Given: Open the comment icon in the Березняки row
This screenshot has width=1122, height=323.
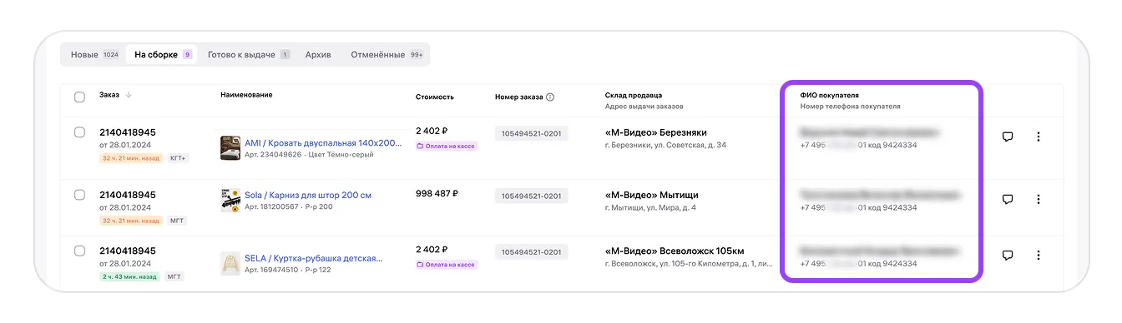Looking at the screenshot, I should pos(1007,137).
